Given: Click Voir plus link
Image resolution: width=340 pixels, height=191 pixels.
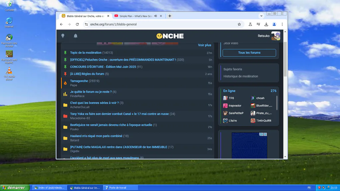Looking at the screenshot, I should click(205, 45).
